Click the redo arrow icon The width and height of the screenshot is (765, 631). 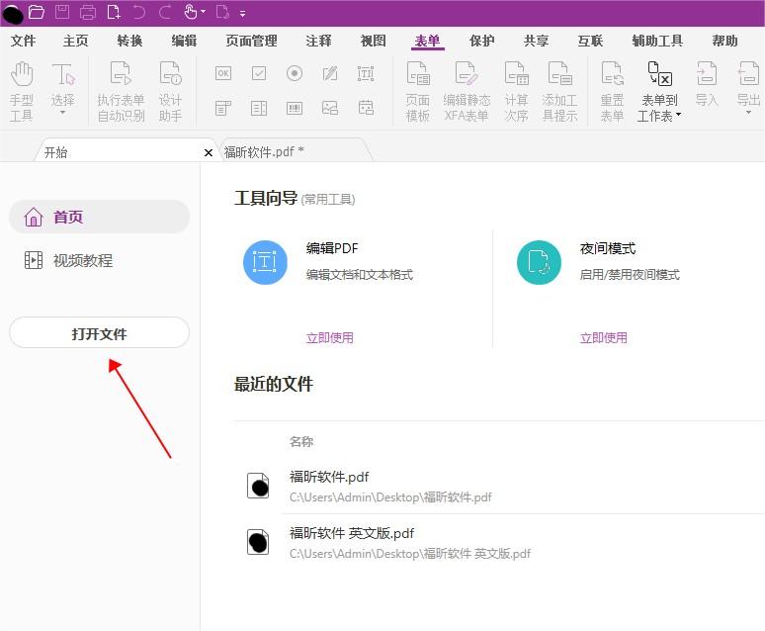click(165, 12)
